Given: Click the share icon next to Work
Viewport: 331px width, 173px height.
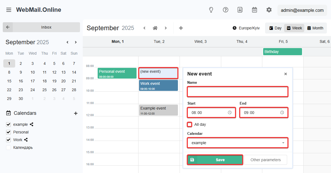Looking at the screenshot, I should click(26, 140).
